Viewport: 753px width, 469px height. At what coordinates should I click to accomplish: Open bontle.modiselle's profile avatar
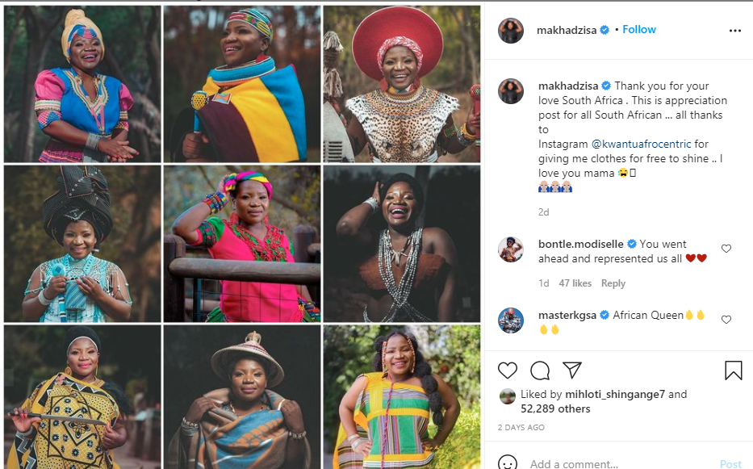[511, 249]
